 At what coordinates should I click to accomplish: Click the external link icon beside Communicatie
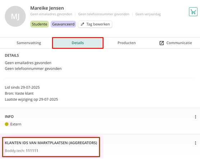click(x=162, y=43)
